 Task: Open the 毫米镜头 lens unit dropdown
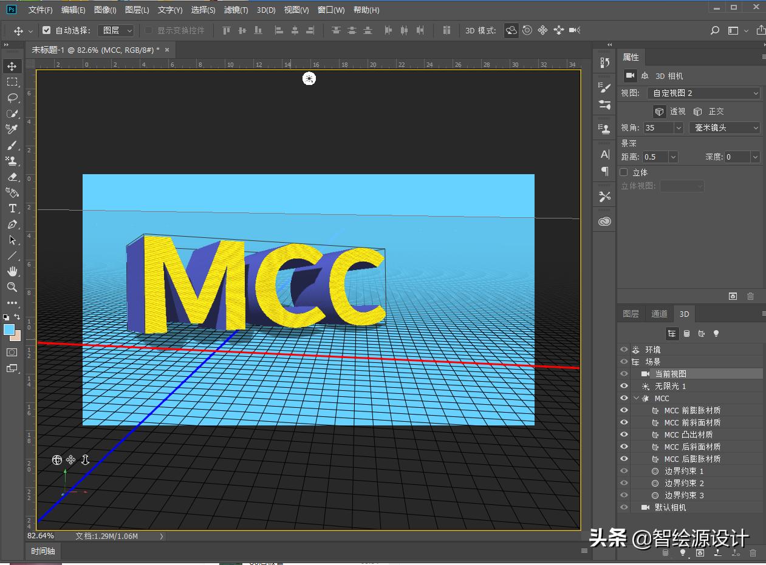tap(725, 128)
